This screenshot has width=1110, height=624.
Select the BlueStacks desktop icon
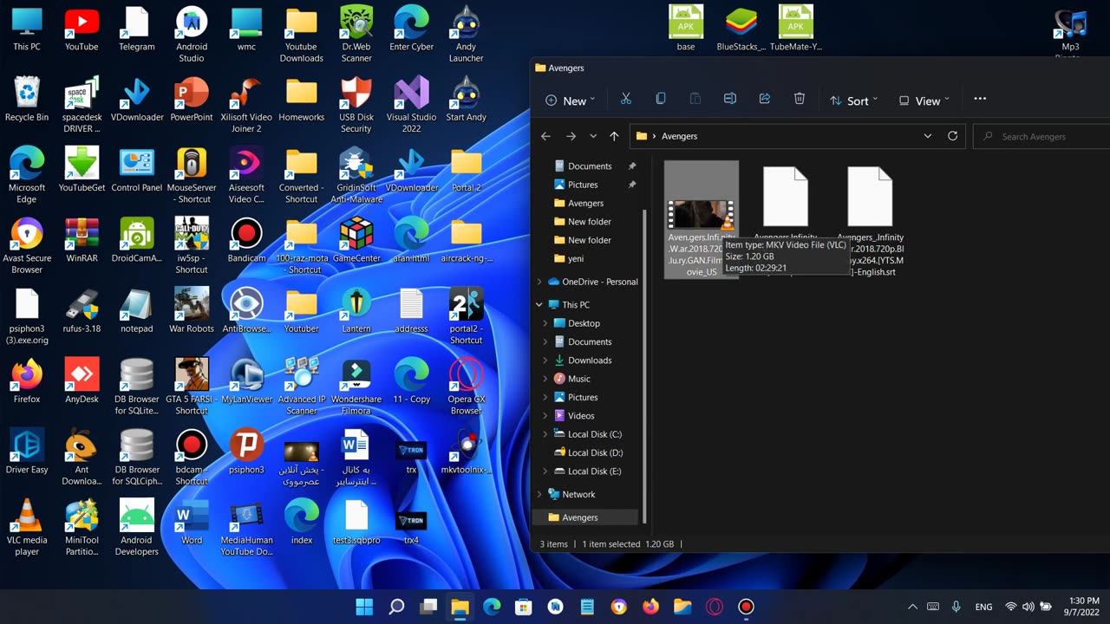click(741, 29)
